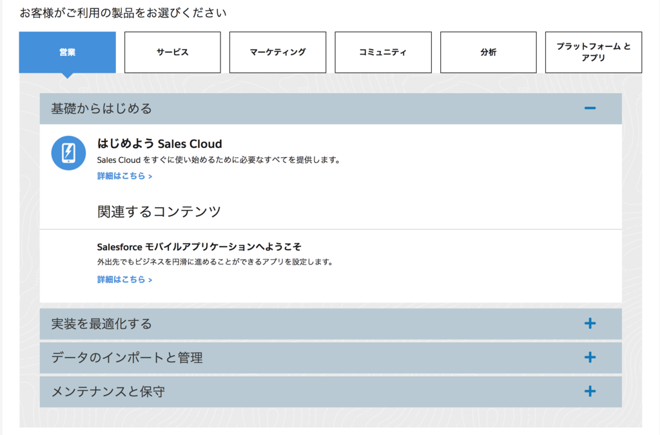Image resolution: width=660 pixels, height=435 pixels.
Task: Switch to the サービス tab
Action: tap(173, 52)
